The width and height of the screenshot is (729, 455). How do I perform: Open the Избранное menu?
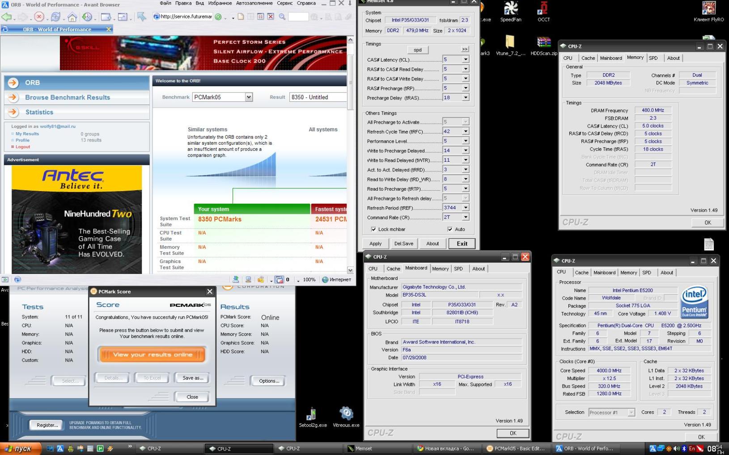tap(220, 3)
